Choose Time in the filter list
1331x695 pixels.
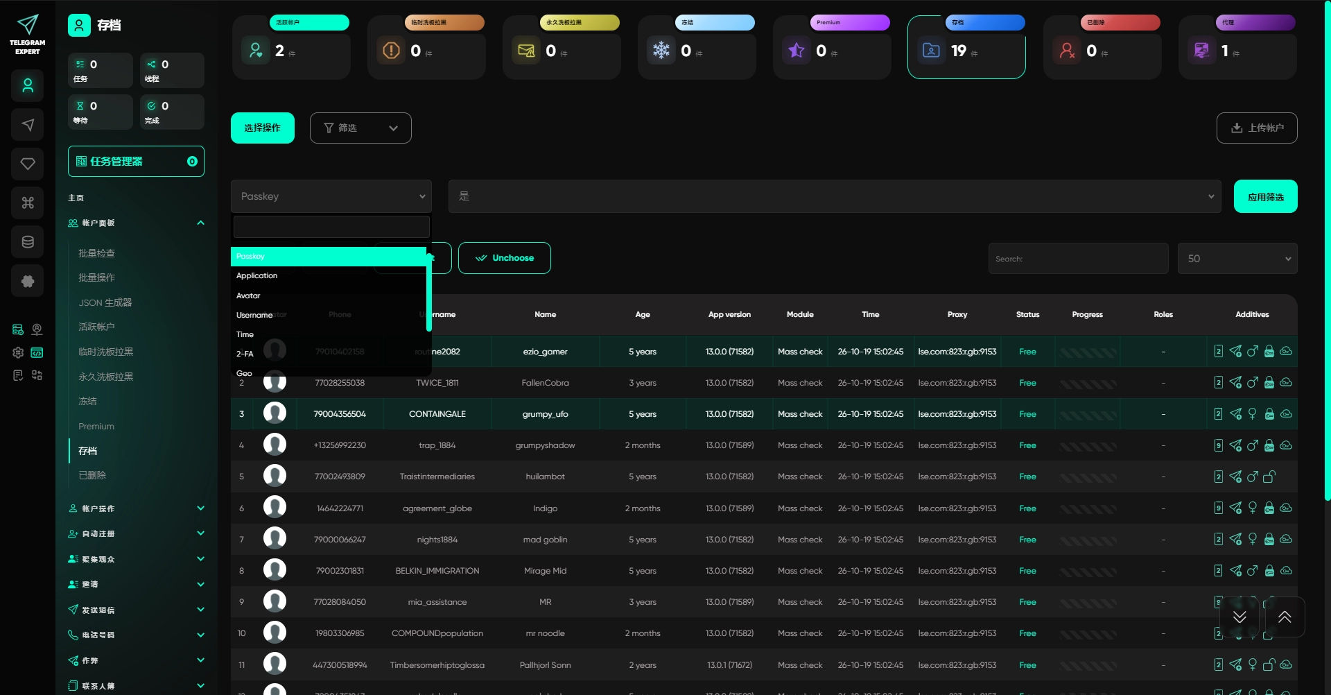tap(329, 334)
